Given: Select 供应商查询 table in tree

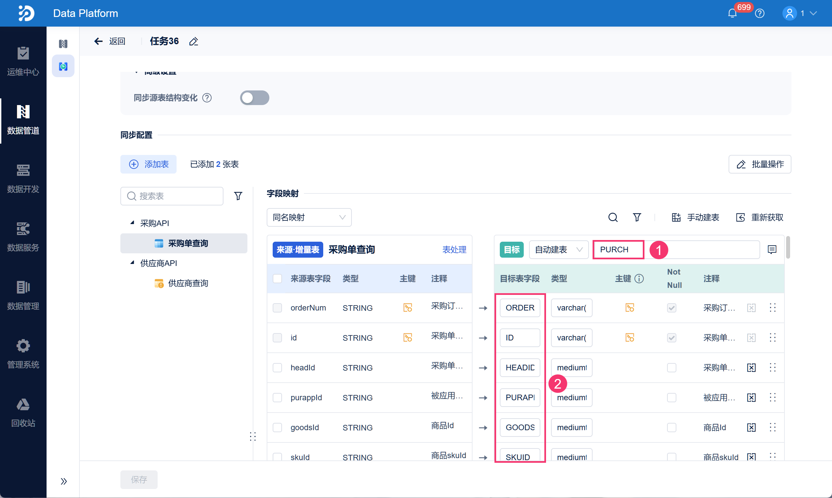Looking at the screenshot, I should [188, 283].
